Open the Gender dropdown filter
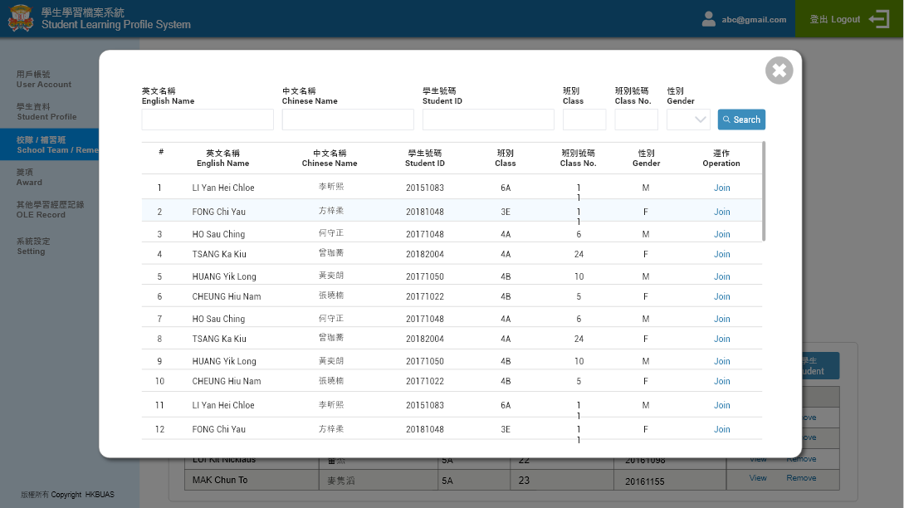This screenshot has height=508, width=904. (688, 120)
